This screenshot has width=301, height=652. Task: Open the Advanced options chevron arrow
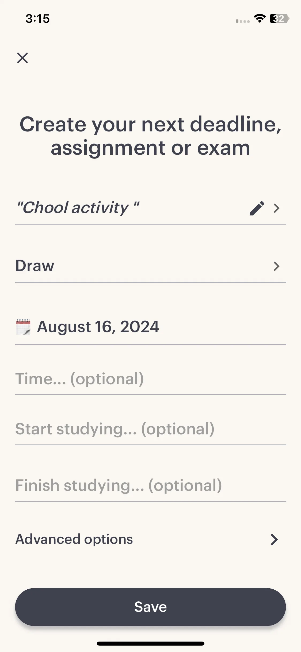click(274, 540)
